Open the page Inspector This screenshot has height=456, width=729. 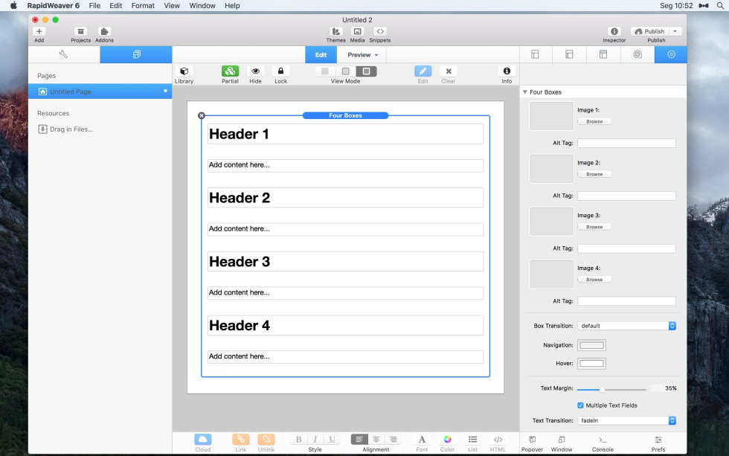[x=614, y=31]
